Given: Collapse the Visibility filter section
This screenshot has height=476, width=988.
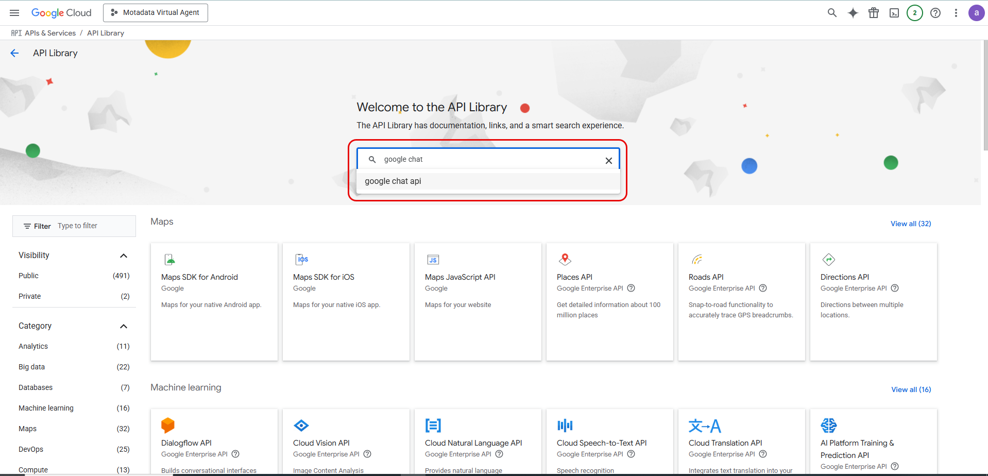Looking at the screenshot, I should pos(124,255).
